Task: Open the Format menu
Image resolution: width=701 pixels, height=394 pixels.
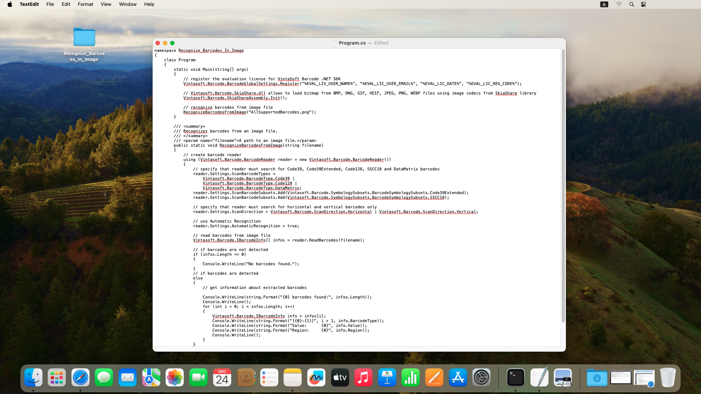Action: click(85, 4)
